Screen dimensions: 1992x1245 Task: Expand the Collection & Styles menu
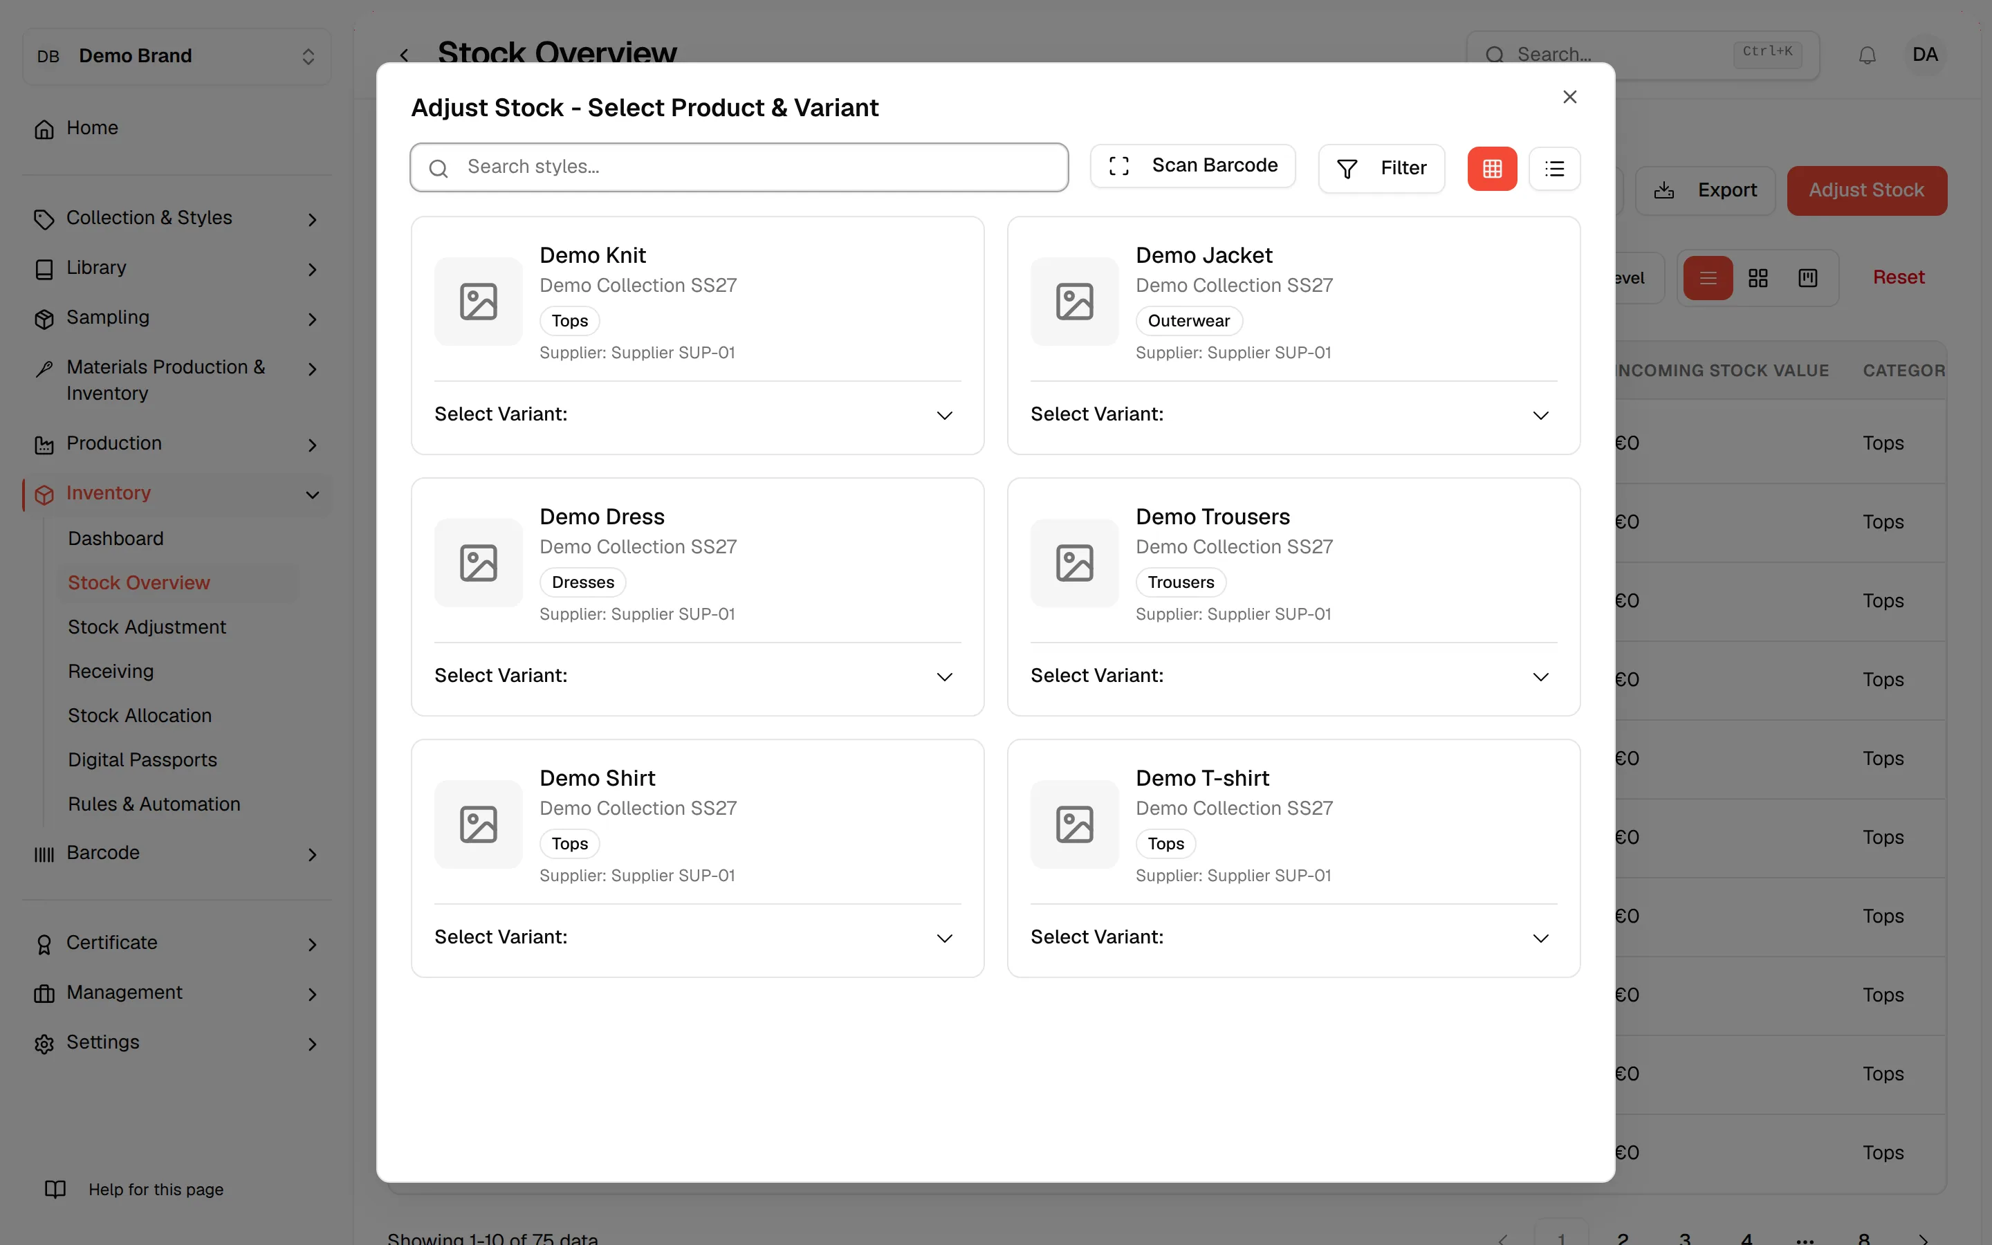(177, 218)
